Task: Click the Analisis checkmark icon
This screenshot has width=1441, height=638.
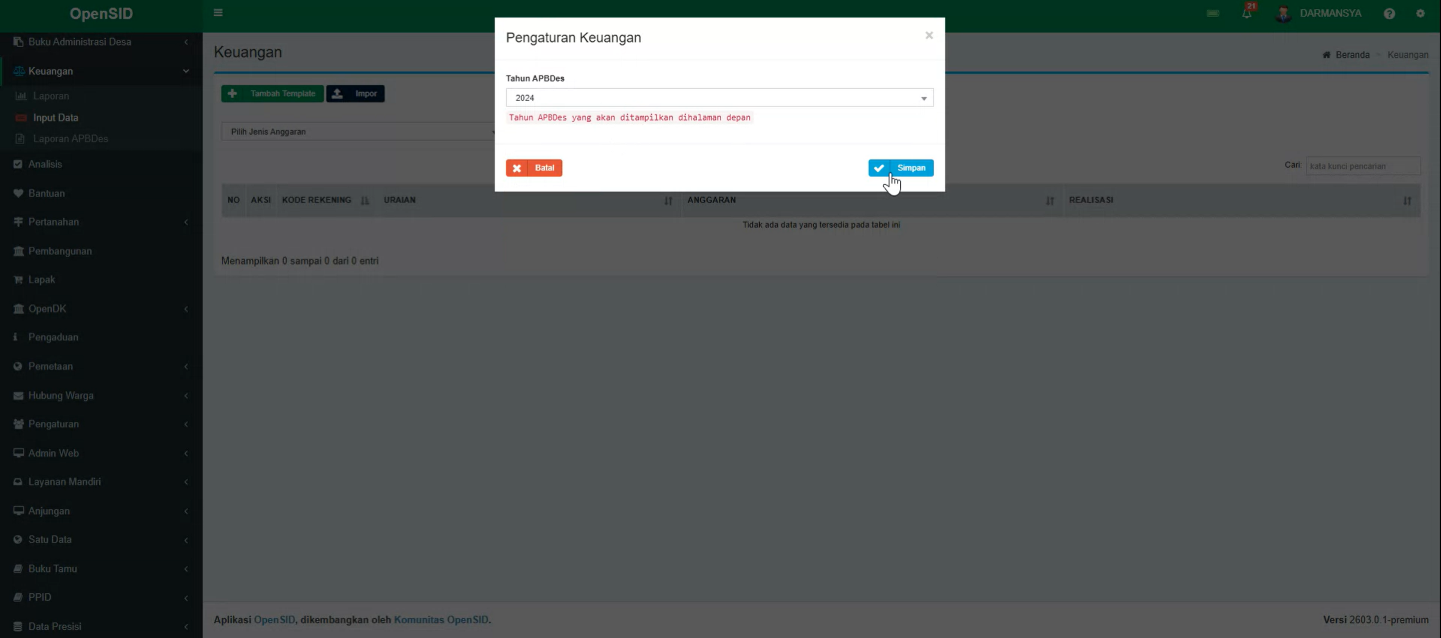Action: (18, 164)
